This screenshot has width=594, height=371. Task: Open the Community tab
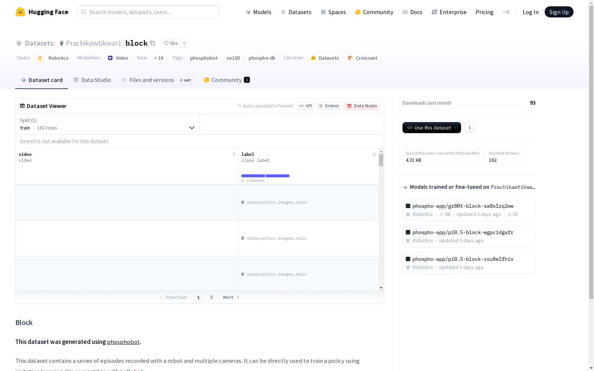point(226,80)
